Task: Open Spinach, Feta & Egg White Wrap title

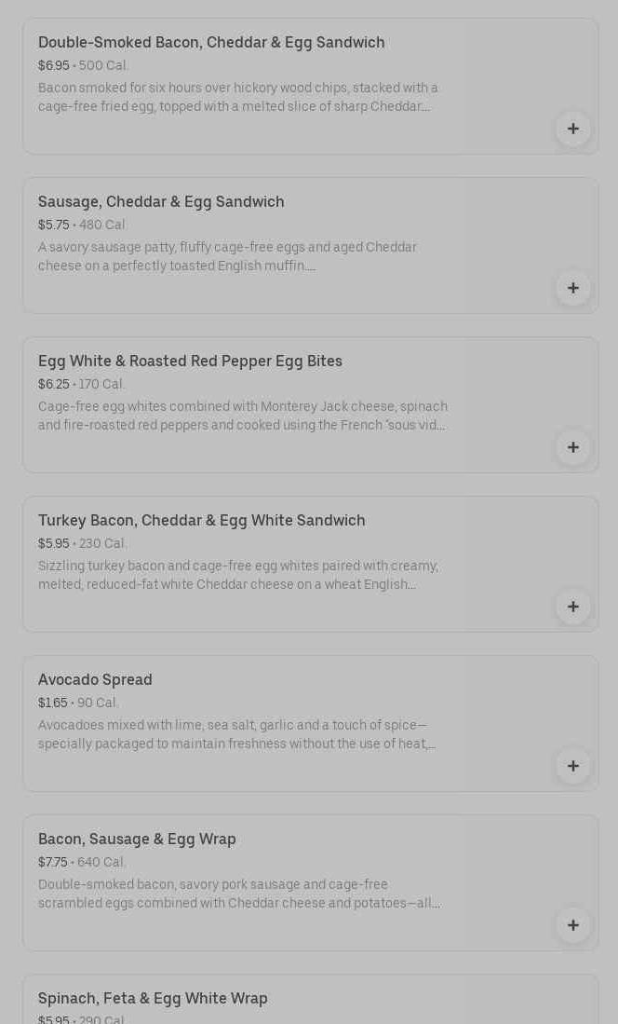Action: coord(153,998)
